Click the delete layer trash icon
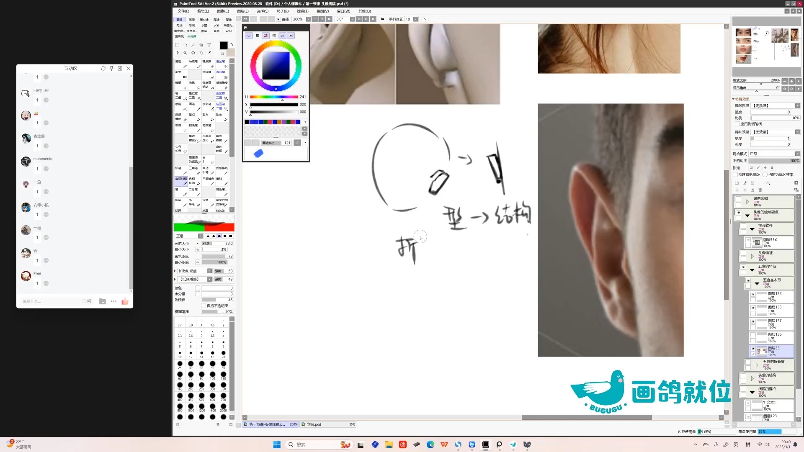The image size is (804, 452). coord(760,190)
